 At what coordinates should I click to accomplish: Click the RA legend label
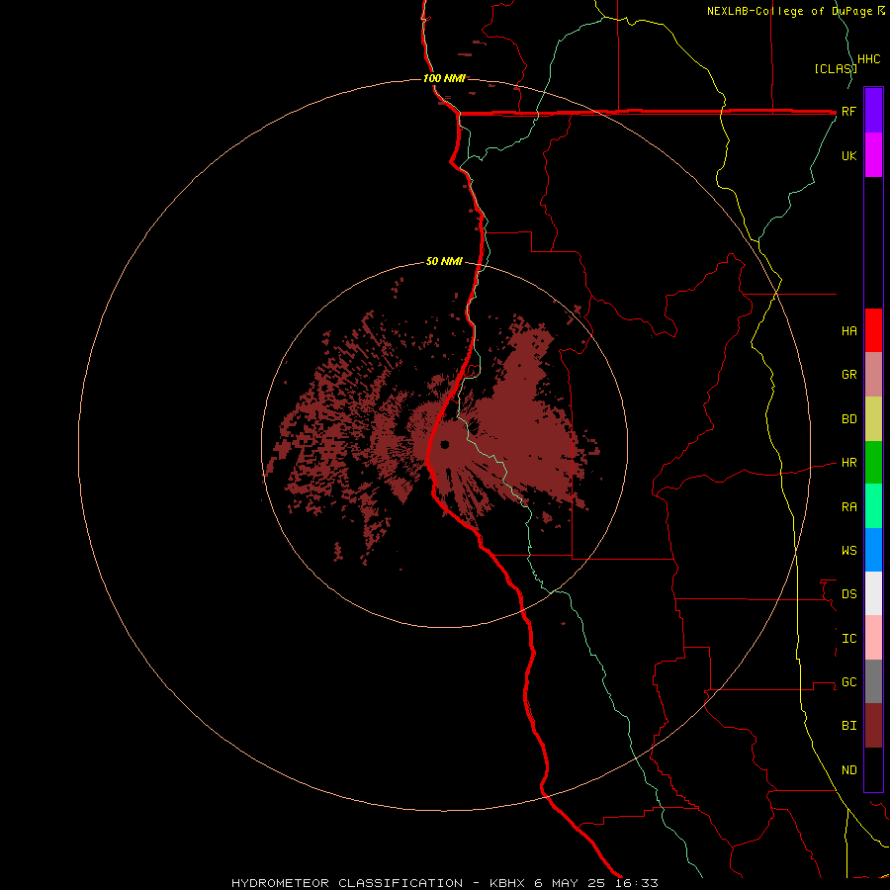click(848, 507)
